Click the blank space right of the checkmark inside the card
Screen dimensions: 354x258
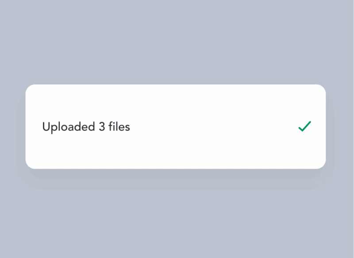[319, 127]
